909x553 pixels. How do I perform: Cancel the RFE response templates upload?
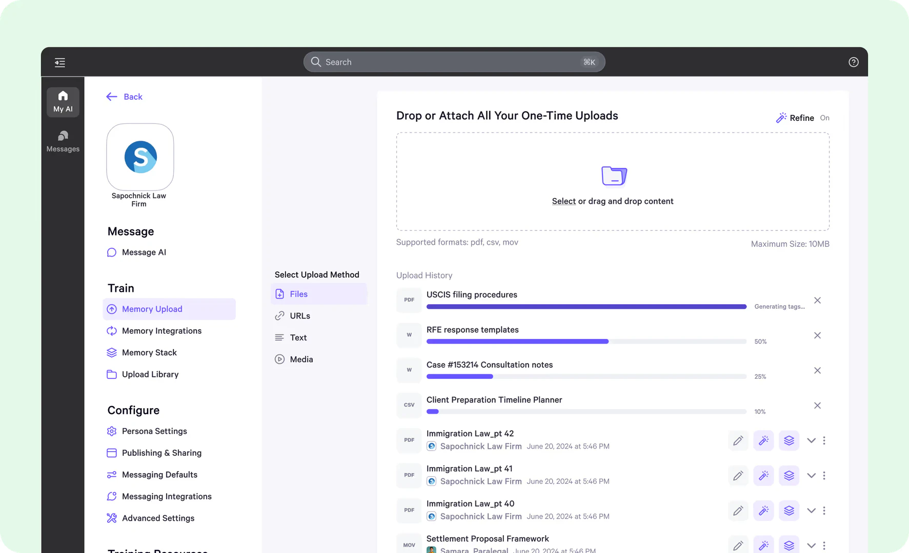[817, 335]
